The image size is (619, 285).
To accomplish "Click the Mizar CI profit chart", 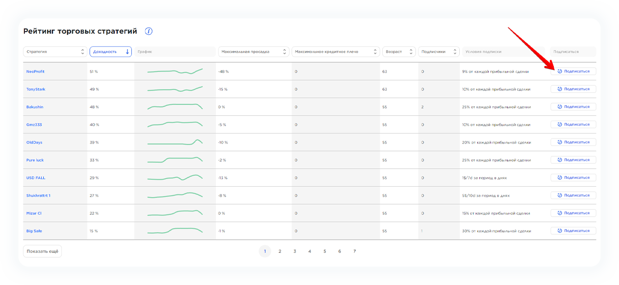I will [x=175, y=213].
